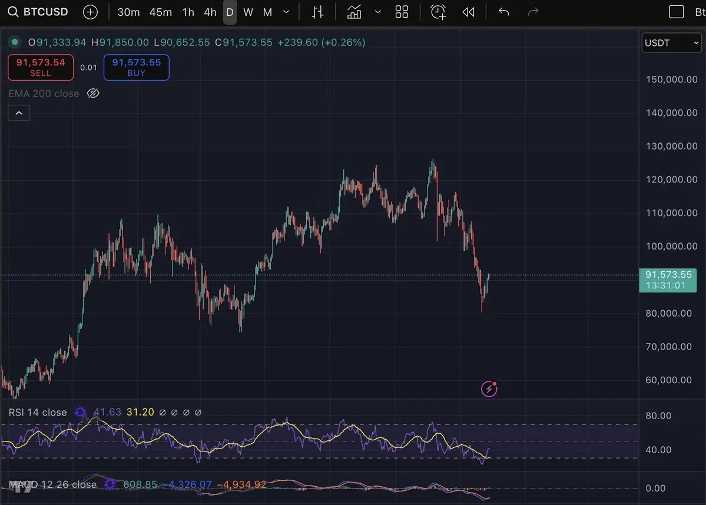Open the indicator templates grid
This screenshot has height=505, width=706.
pos(402,12)
